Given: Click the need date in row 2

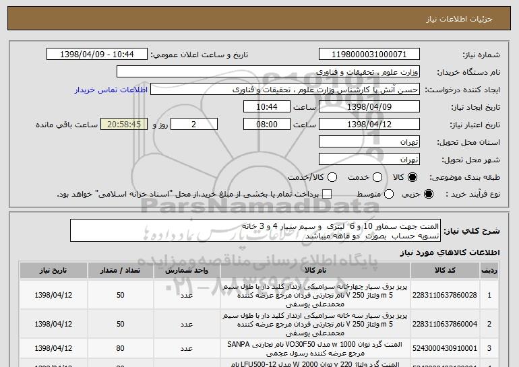Looking at the screenshot, I should point(53,324).
